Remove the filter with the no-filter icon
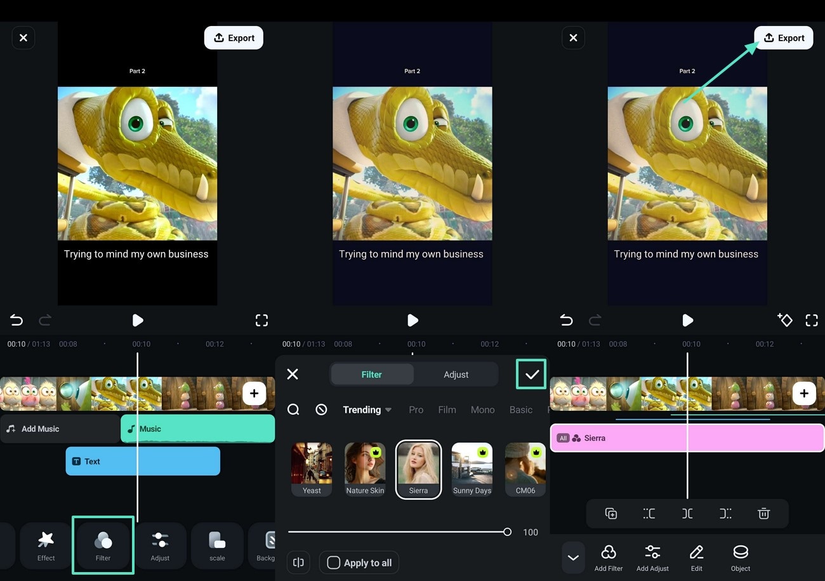The image size is (825, 581). [321, 410]
